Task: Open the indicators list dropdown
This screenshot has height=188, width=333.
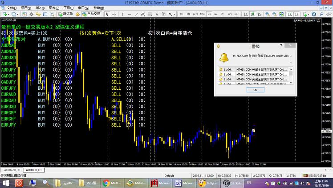Action: point(306,14)
